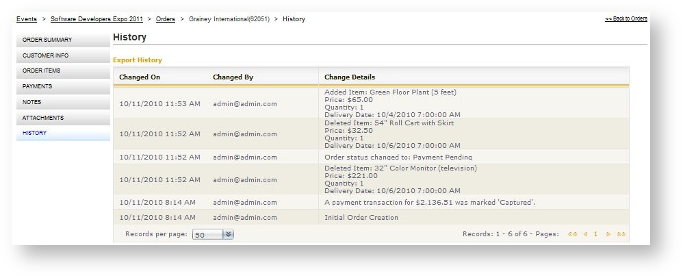
Task: Open Software Developers Expo 2011 breadcrumb
Action: 96,19
